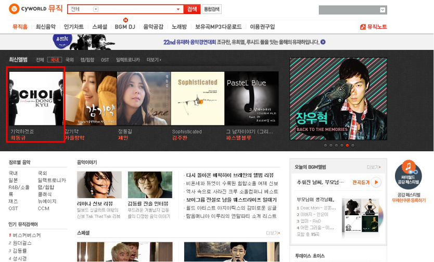Search popular keyword 버스커버스커

click(27, 235)
